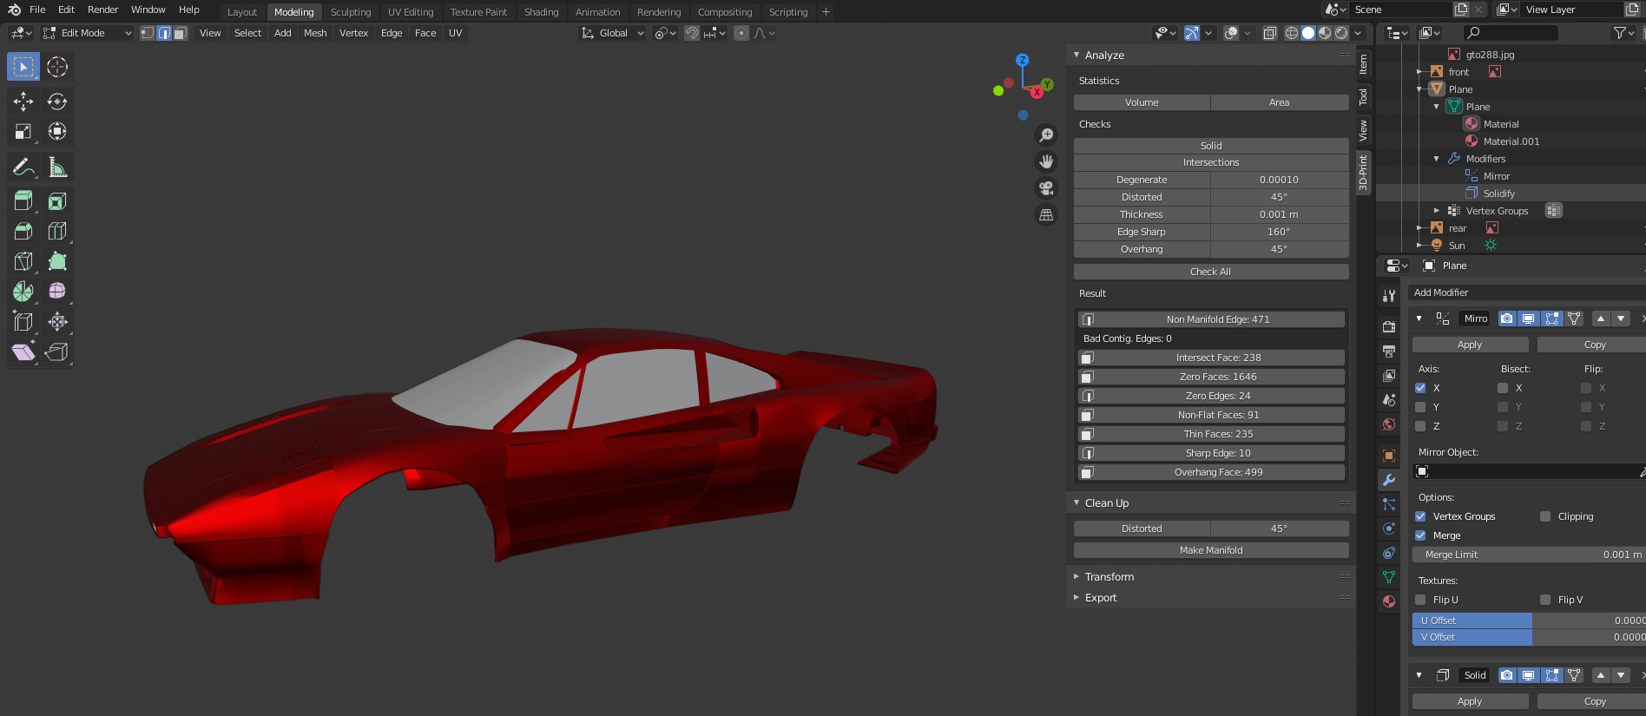
Task: Open the Edit Mode dropdown
Action: tap(87, 33)
